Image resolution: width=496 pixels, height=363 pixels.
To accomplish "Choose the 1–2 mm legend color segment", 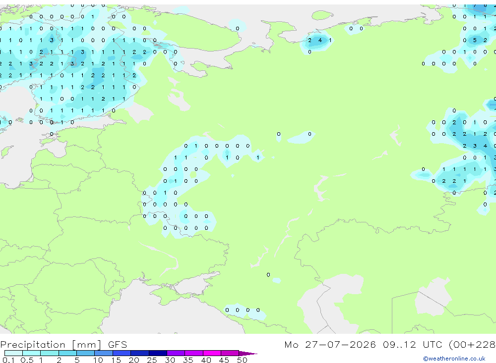I will [50, 353].
